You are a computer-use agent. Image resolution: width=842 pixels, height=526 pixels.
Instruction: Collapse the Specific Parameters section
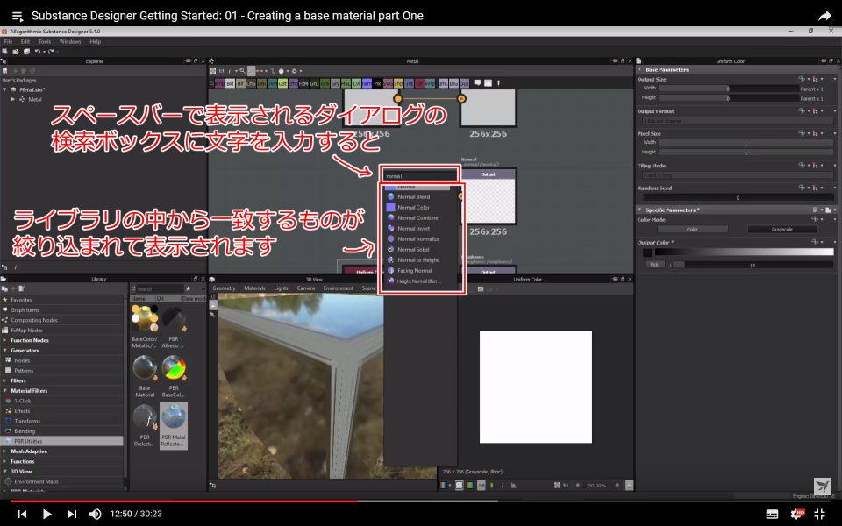point(640,210)
